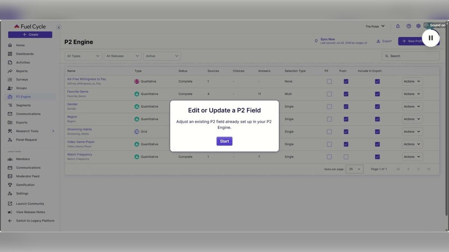The image size is (449, 252).
Task: Click the Sync Now link
Action: click(328, 39)
